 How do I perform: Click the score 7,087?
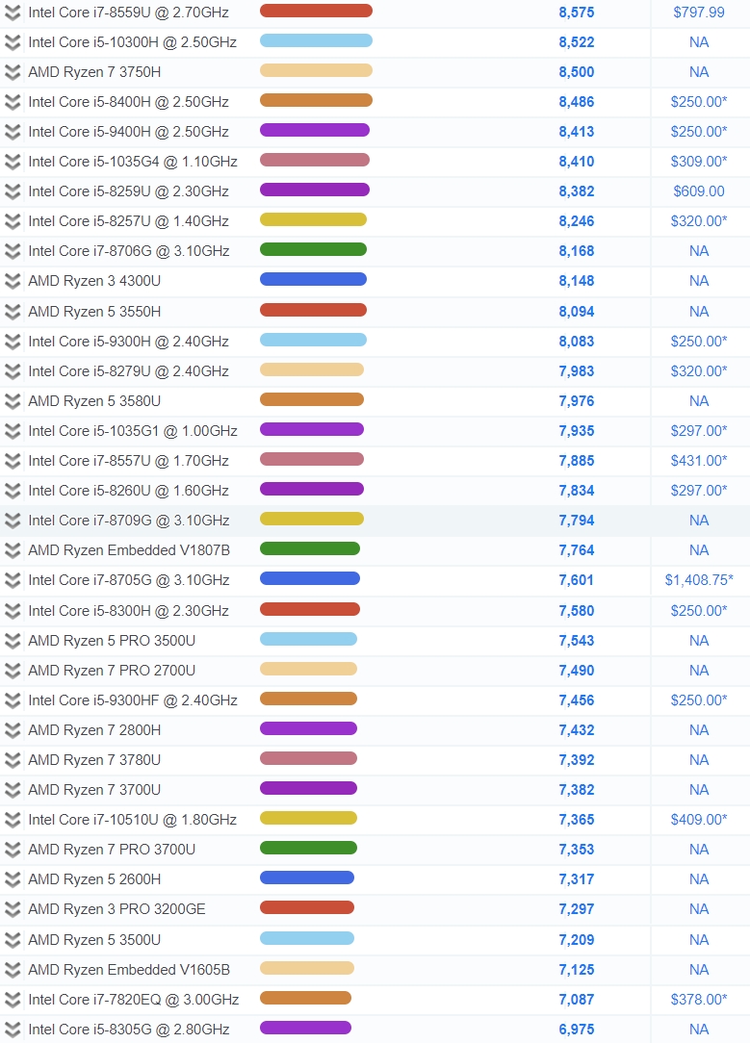[577, 1000]
